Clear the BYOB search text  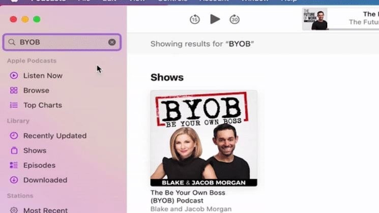112,42
